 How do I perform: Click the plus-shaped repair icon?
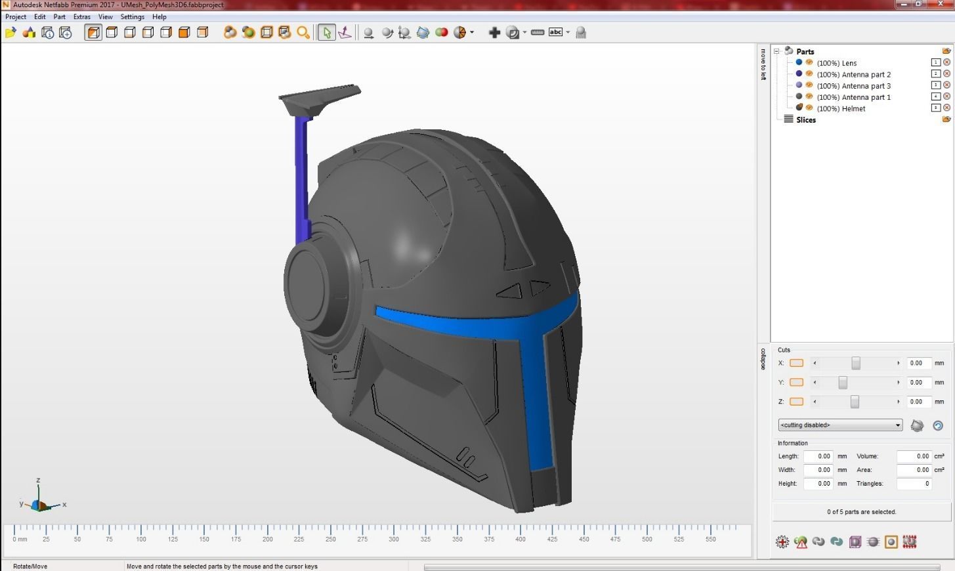coord(495,32)
